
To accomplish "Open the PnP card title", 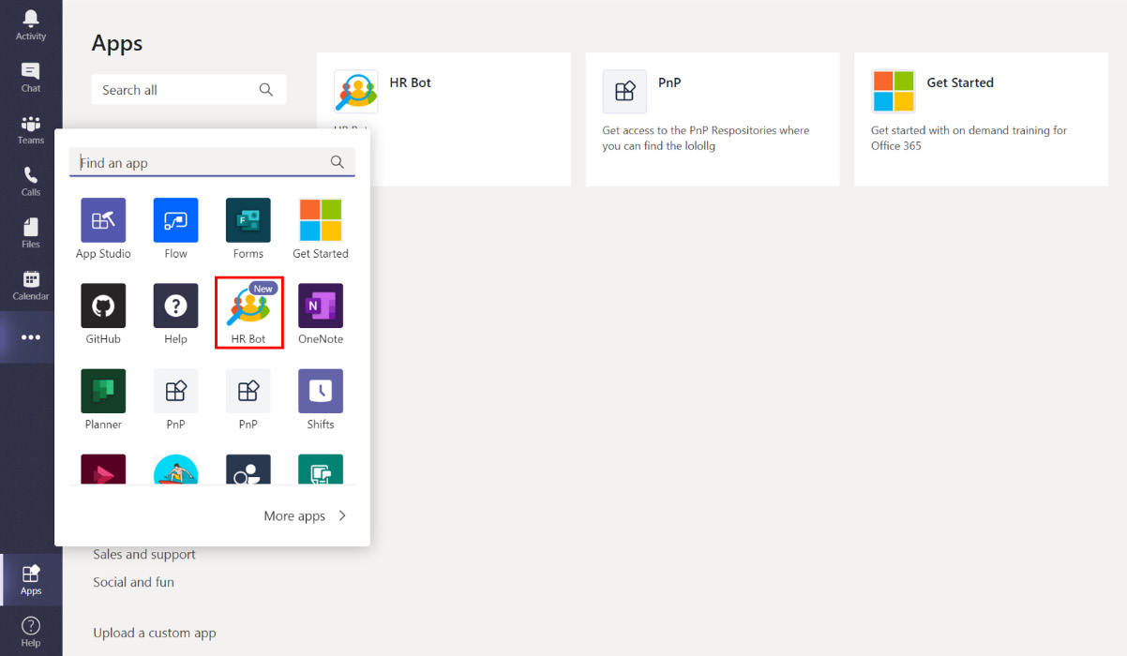I will (669, 82).
